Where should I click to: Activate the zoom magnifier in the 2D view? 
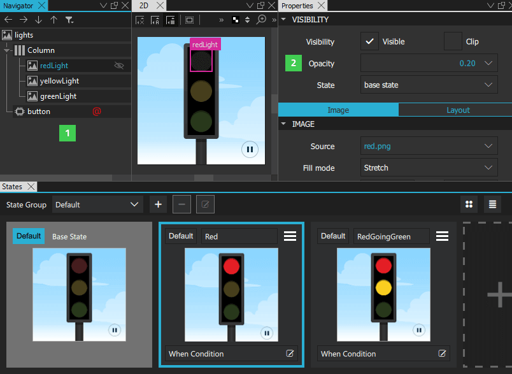point(261,20)
